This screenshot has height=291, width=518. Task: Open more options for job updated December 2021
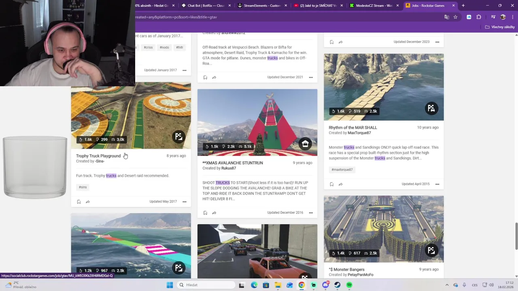(x=311, y=77)
